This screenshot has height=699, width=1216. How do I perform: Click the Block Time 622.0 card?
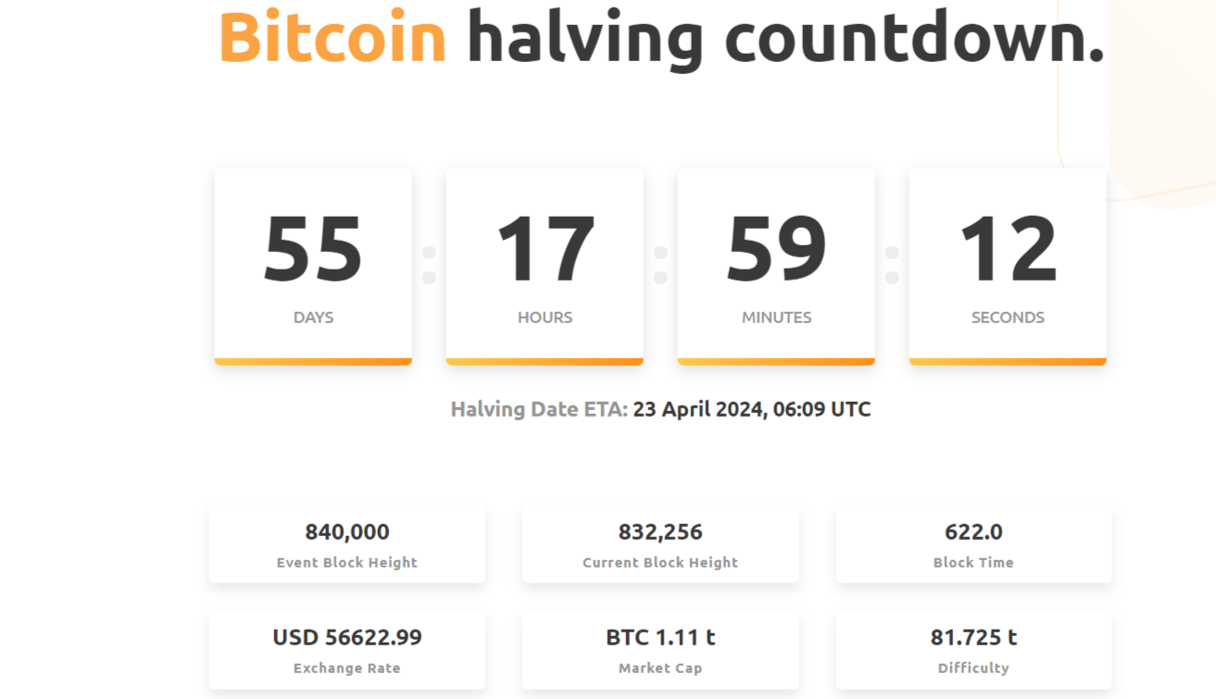973,543
